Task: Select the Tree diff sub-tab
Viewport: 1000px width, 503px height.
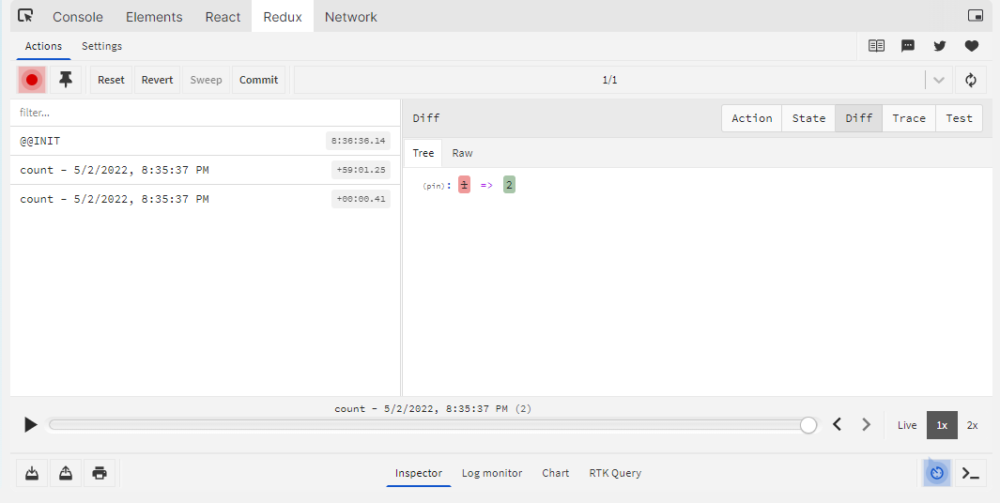Action: pyautogui.click(x=423, y=153)
